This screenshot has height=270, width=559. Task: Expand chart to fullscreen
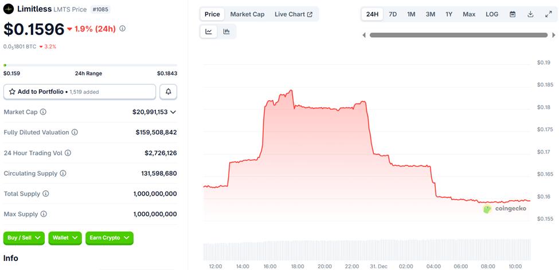pos(548,14)
